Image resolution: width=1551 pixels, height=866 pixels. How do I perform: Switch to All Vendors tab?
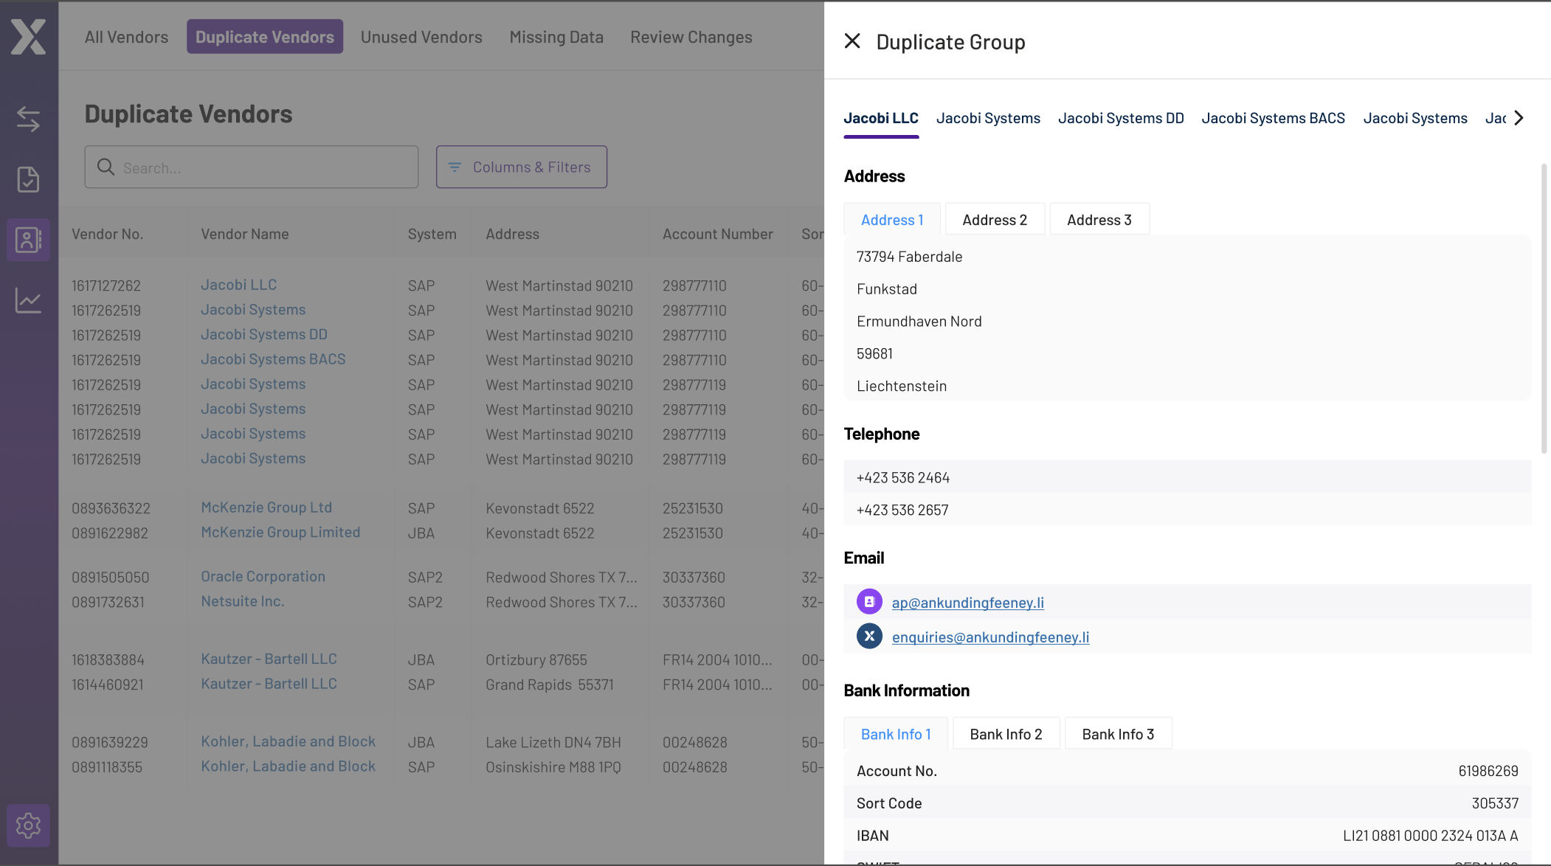click(x=126, y=37)
